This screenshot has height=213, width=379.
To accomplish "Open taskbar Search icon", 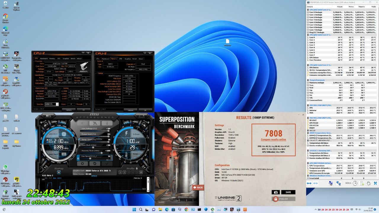I will [141, 209].
